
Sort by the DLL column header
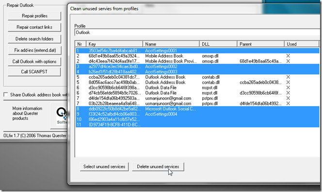point(218,44)
